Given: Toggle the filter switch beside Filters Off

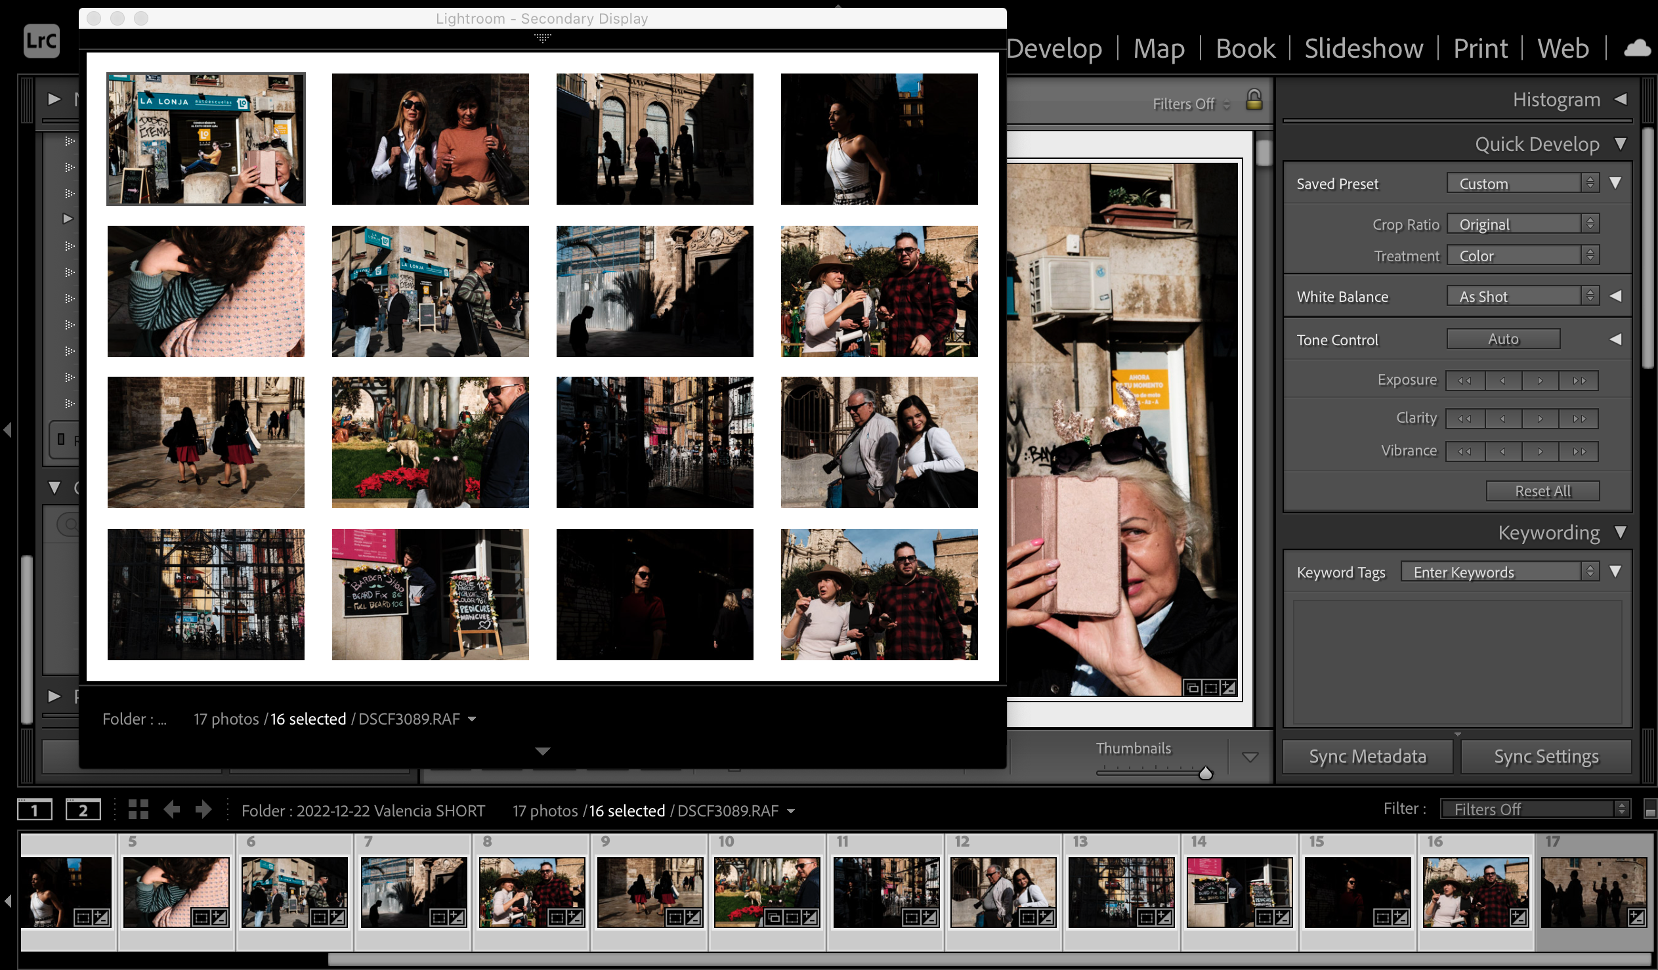Looking at the screenshot, I should [x=1650, y=809].
